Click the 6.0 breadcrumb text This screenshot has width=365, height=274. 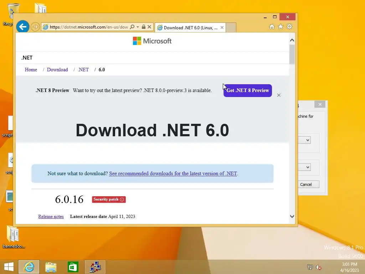(x=102, y=70)
